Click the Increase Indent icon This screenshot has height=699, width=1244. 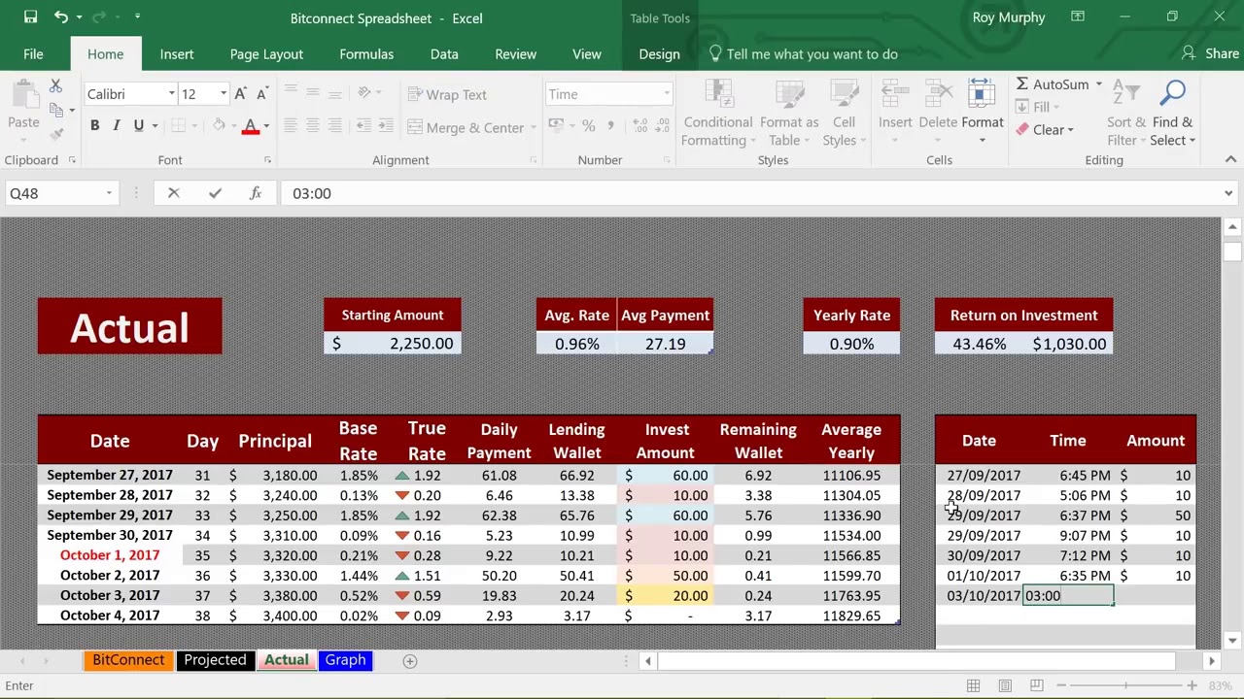[x=386, y=125]
